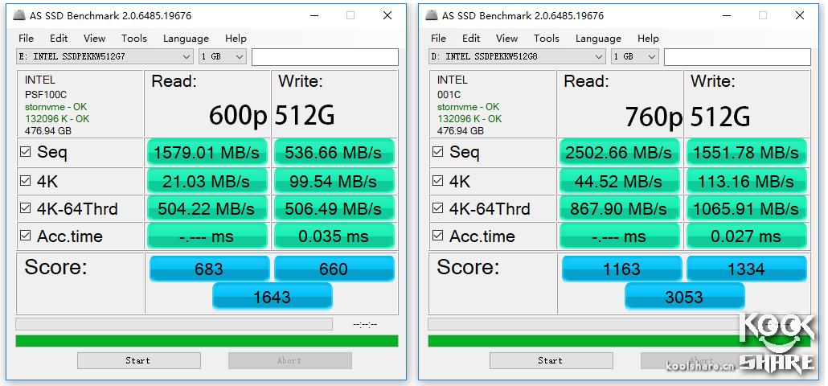Open 1 GB size dropdown in right window
The width and height of the screenshot is (828, 386).
point(635,56)
